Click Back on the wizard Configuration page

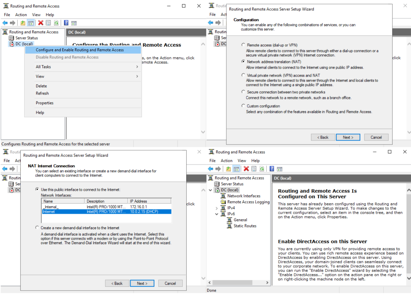coord(323,137)
